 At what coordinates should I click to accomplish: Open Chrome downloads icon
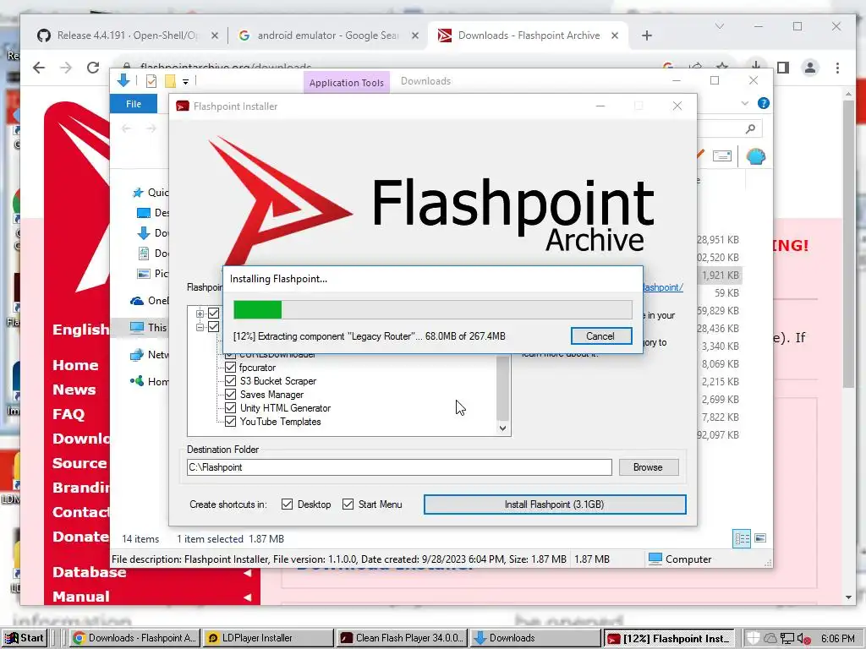pyautogui.click(x=755, y=66)
